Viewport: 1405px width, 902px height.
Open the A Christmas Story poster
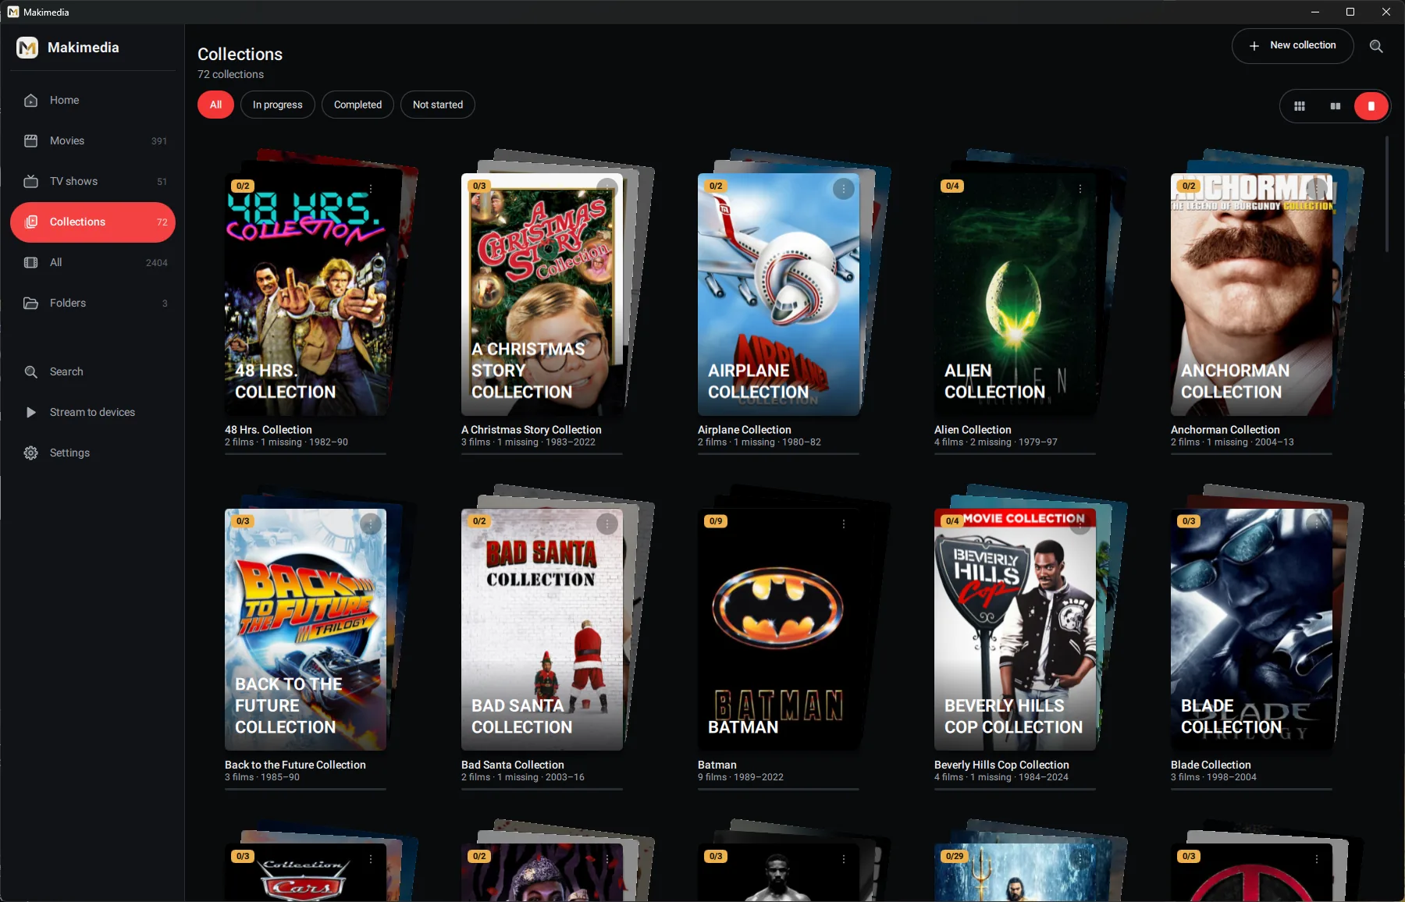point(542,295)
